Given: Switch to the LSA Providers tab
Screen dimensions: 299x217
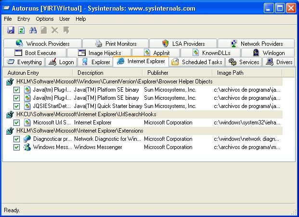Looking at the screenshot, I should (x=183, y=43).
